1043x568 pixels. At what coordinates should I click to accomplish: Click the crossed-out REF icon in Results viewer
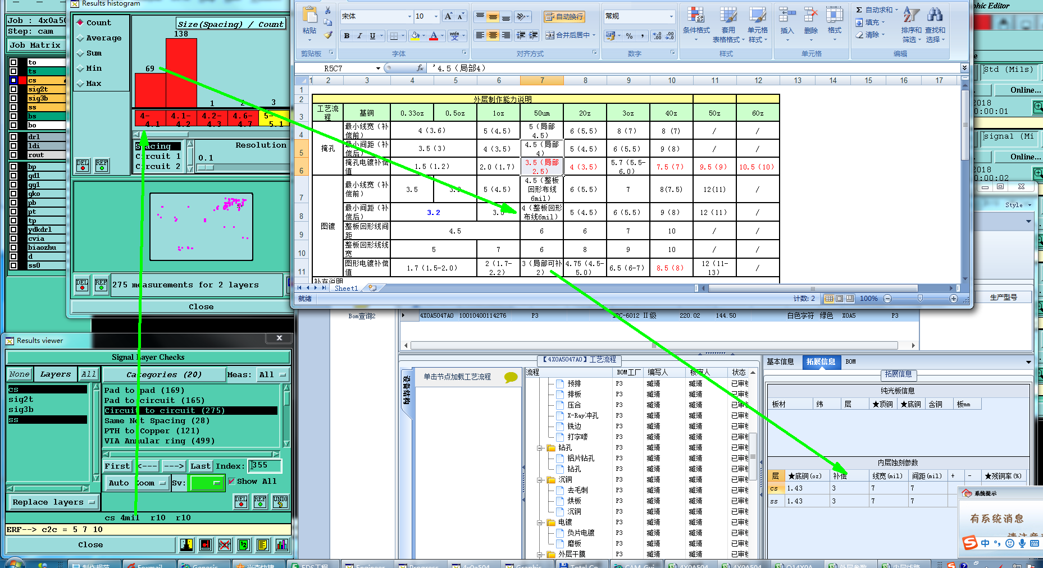(225, 544)
